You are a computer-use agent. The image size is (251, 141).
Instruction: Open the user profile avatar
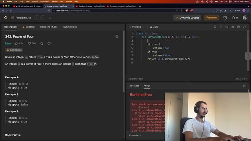tap(245, 18)
